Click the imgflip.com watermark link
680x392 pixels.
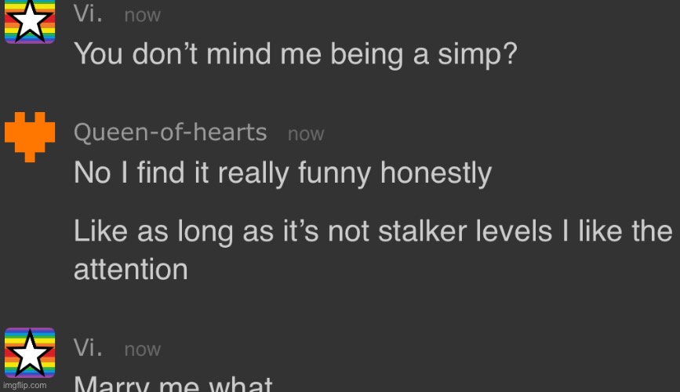(25, 385)
